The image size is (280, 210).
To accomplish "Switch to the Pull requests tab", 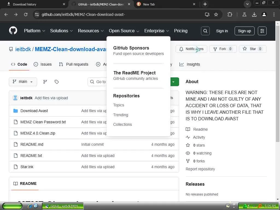I will (x=74, y=64).
